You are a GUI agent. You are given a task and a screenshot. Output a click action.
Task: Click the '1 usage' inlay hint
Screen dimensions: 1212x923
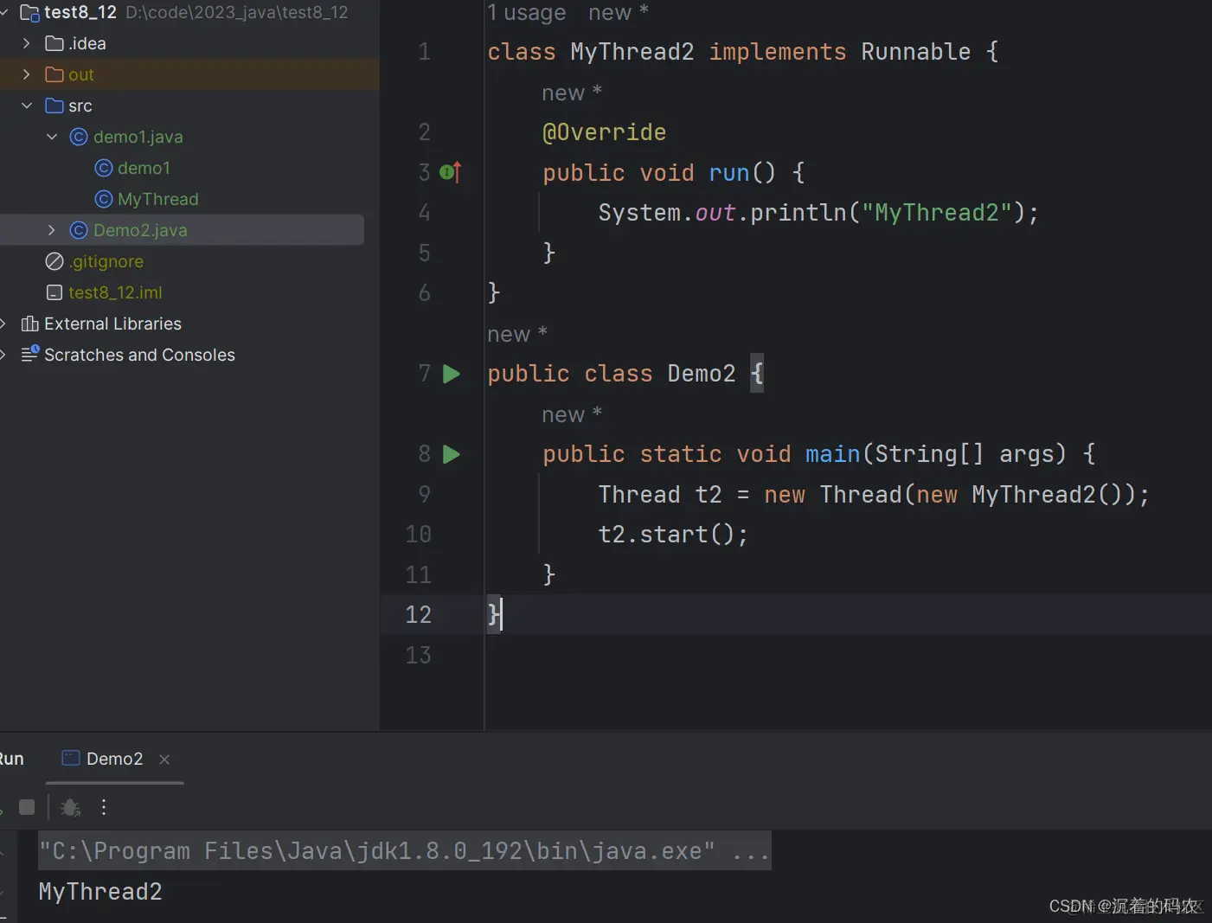click(526, 13)
